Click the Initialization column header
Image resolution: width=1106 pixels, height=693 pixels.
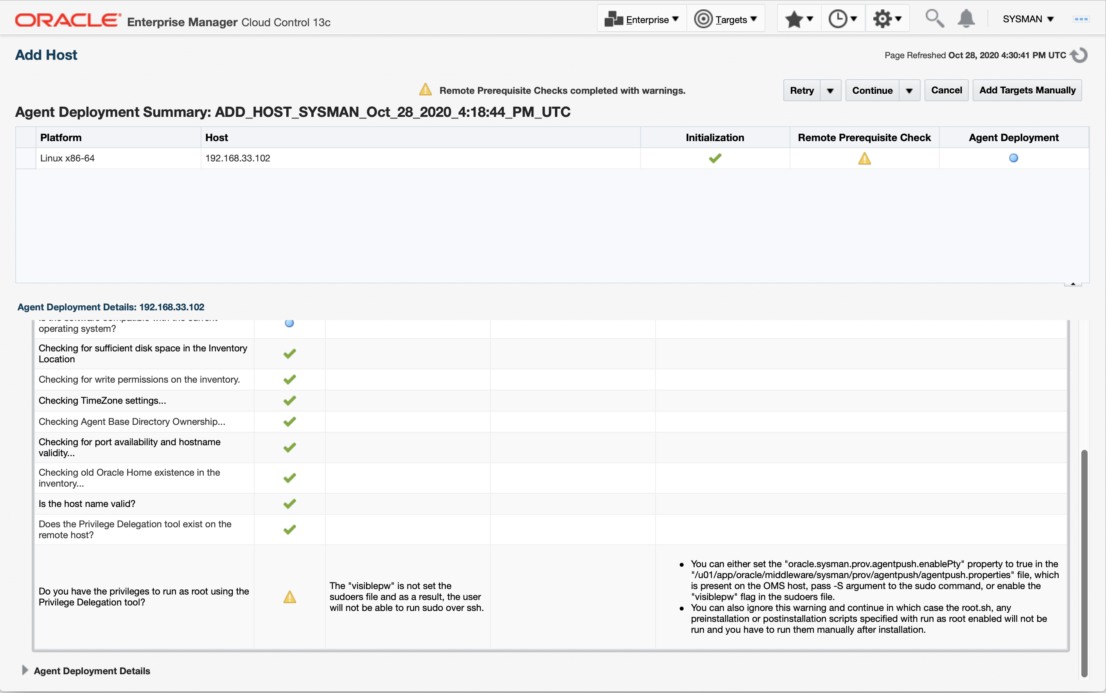click(715, 138)
